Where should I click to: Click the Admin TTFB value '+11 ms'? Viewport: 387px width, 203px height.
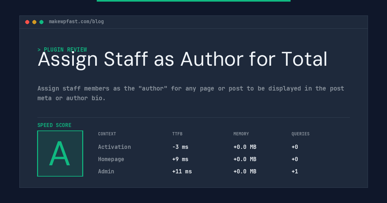182,171
